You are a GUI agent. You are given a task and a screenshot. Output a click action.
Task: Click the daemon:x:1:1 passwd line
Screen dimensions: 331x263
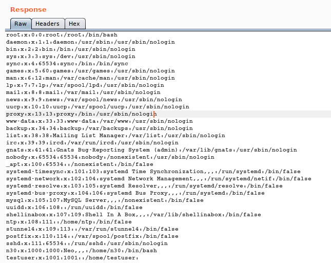(x=90, y=42)
